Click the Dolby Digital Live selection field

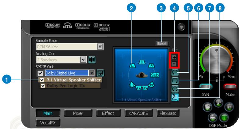(67, 73)
